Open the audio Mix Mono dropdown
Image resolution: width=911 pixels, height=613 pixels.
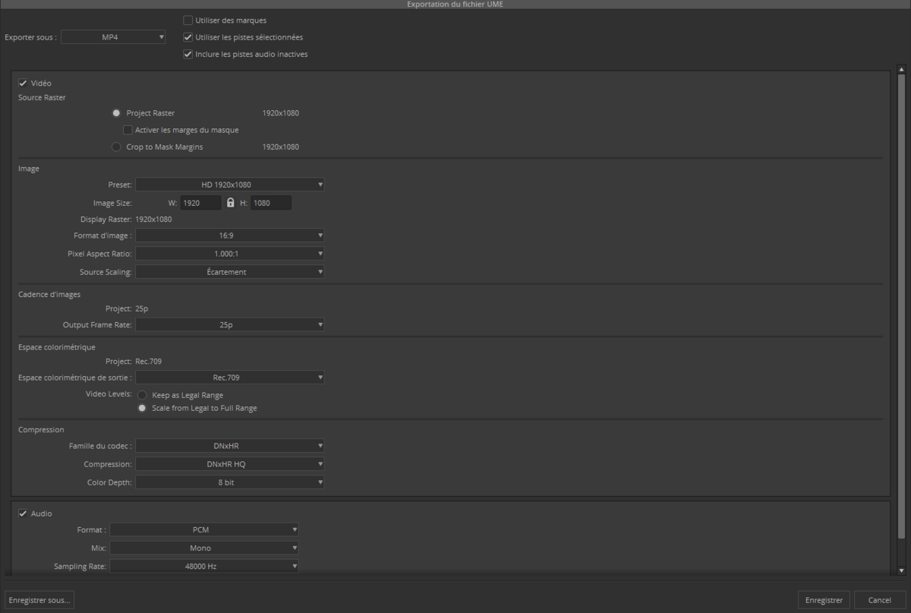[204, 548]
